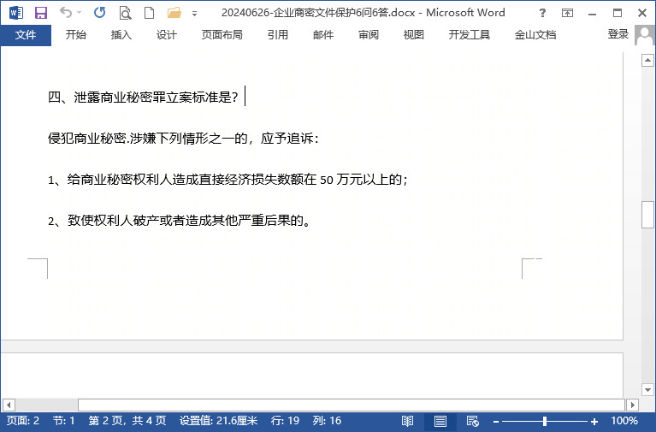
Task: Click status bar entry 列: 16
Action: coord(327,421)
